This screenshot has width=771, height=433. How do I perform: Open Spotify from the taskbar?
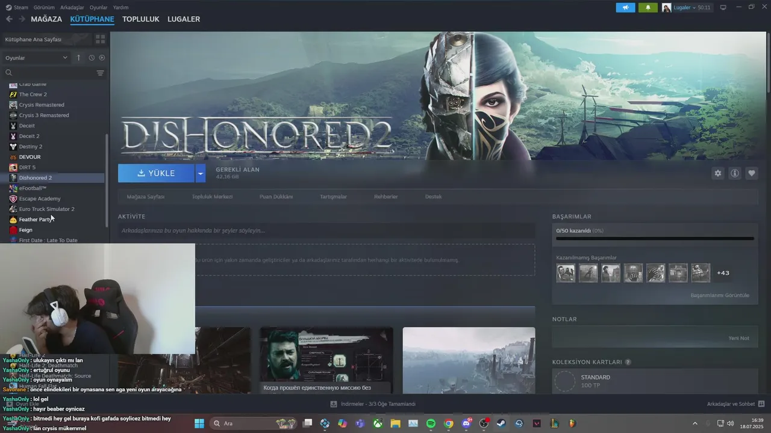pyautogui.click(x=431, y=423)
